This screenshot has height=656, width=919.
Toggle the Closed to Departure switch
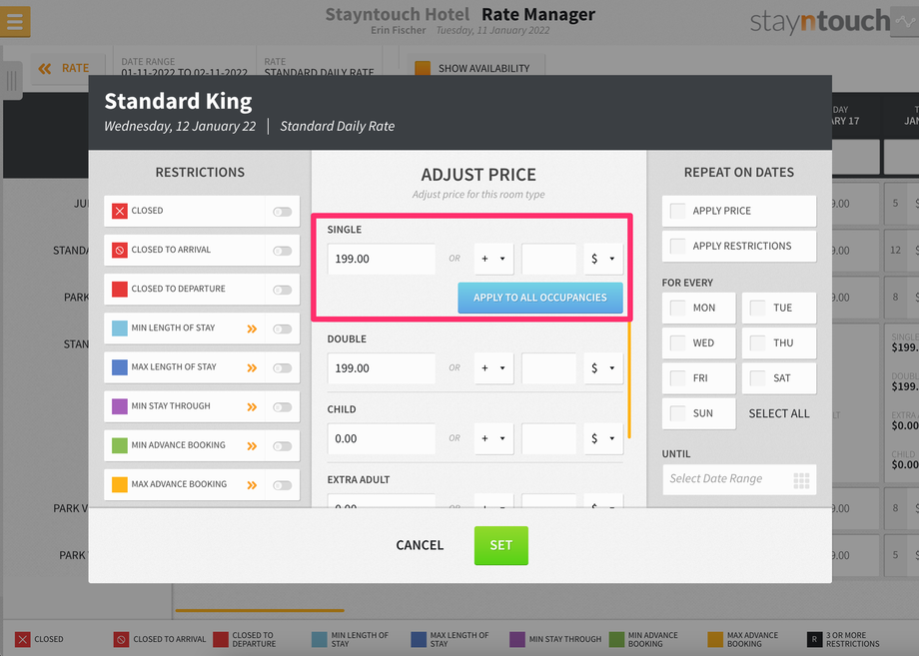click(283, 290)
